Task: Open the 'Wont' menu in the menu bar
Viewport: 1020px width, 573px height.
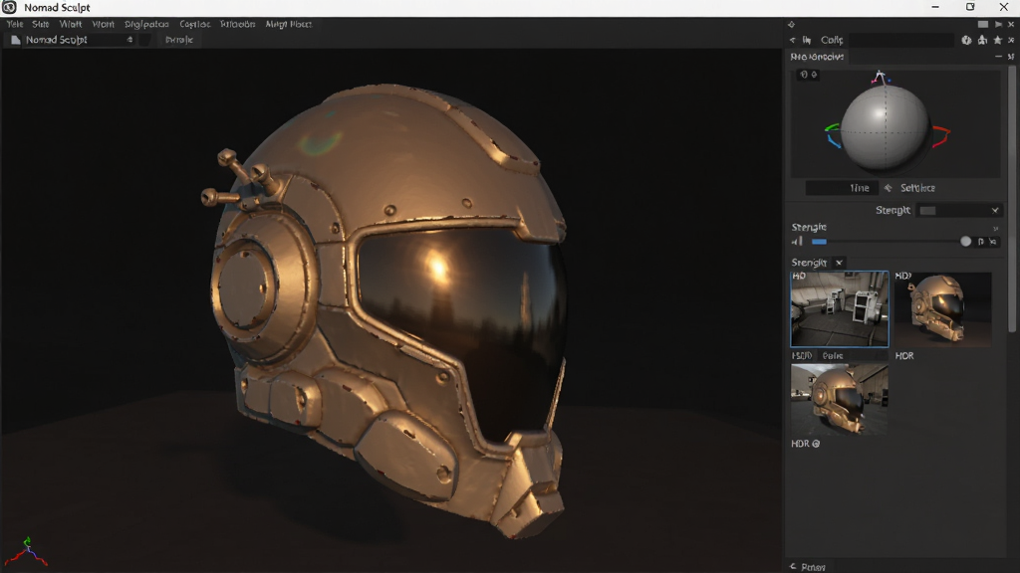Action: (103, 24)
